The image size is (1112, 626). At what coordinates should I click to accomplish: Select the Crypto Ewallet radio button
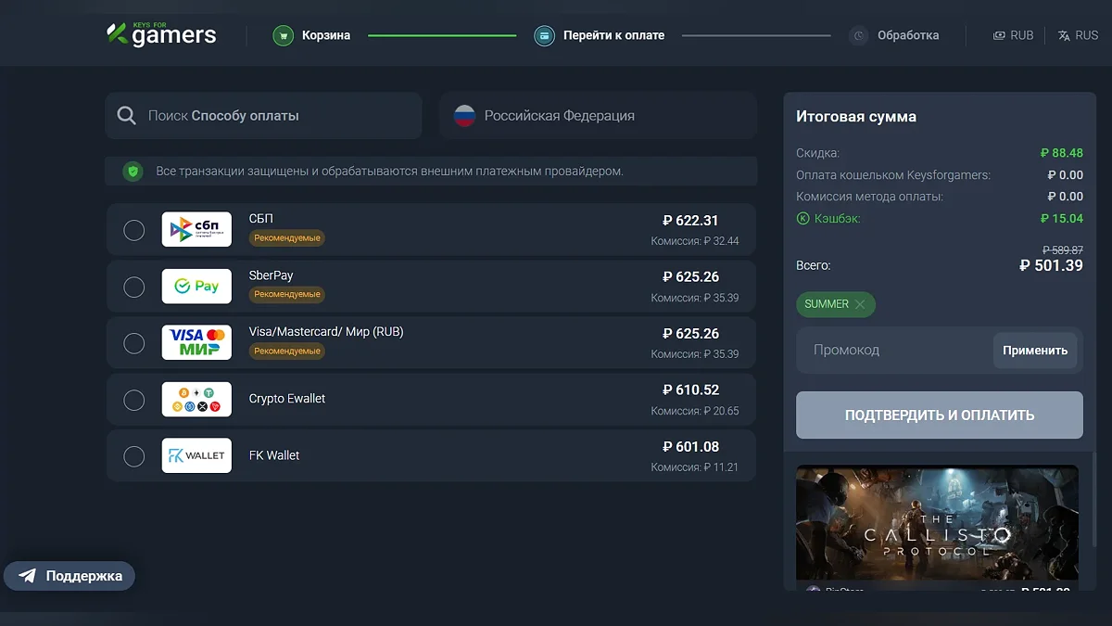click(x=134, y=400)
